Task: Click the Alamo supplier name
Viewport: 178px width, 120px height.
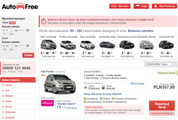Action: [x=8, y=85]
